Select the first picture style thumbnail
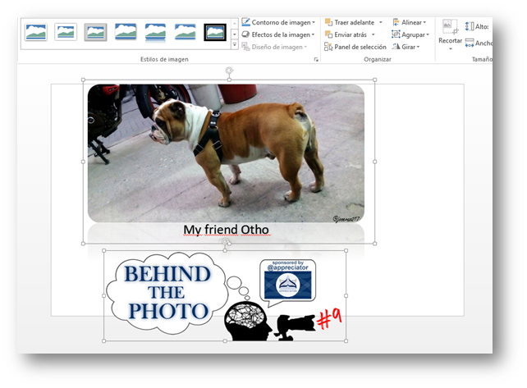527x388 pixels. pos(36,32)
